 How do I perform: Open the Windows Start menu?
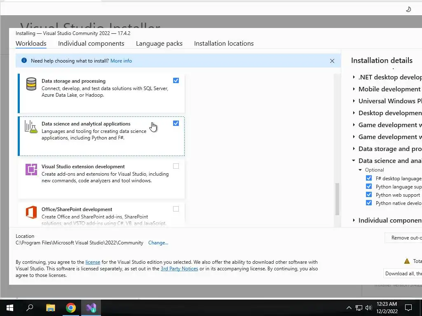(x=10, y=308)
